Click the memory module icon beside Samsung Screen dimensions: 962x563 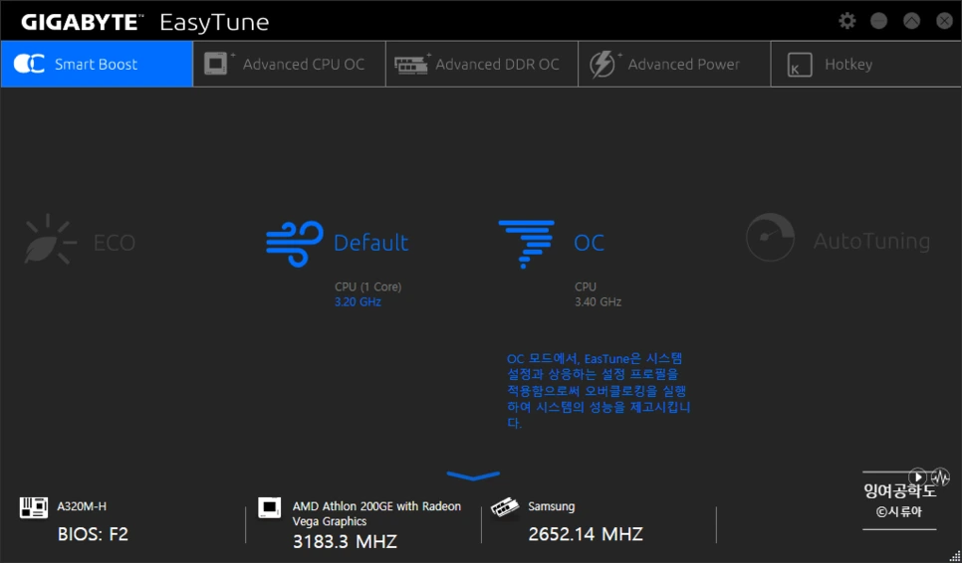coord(505,507)
